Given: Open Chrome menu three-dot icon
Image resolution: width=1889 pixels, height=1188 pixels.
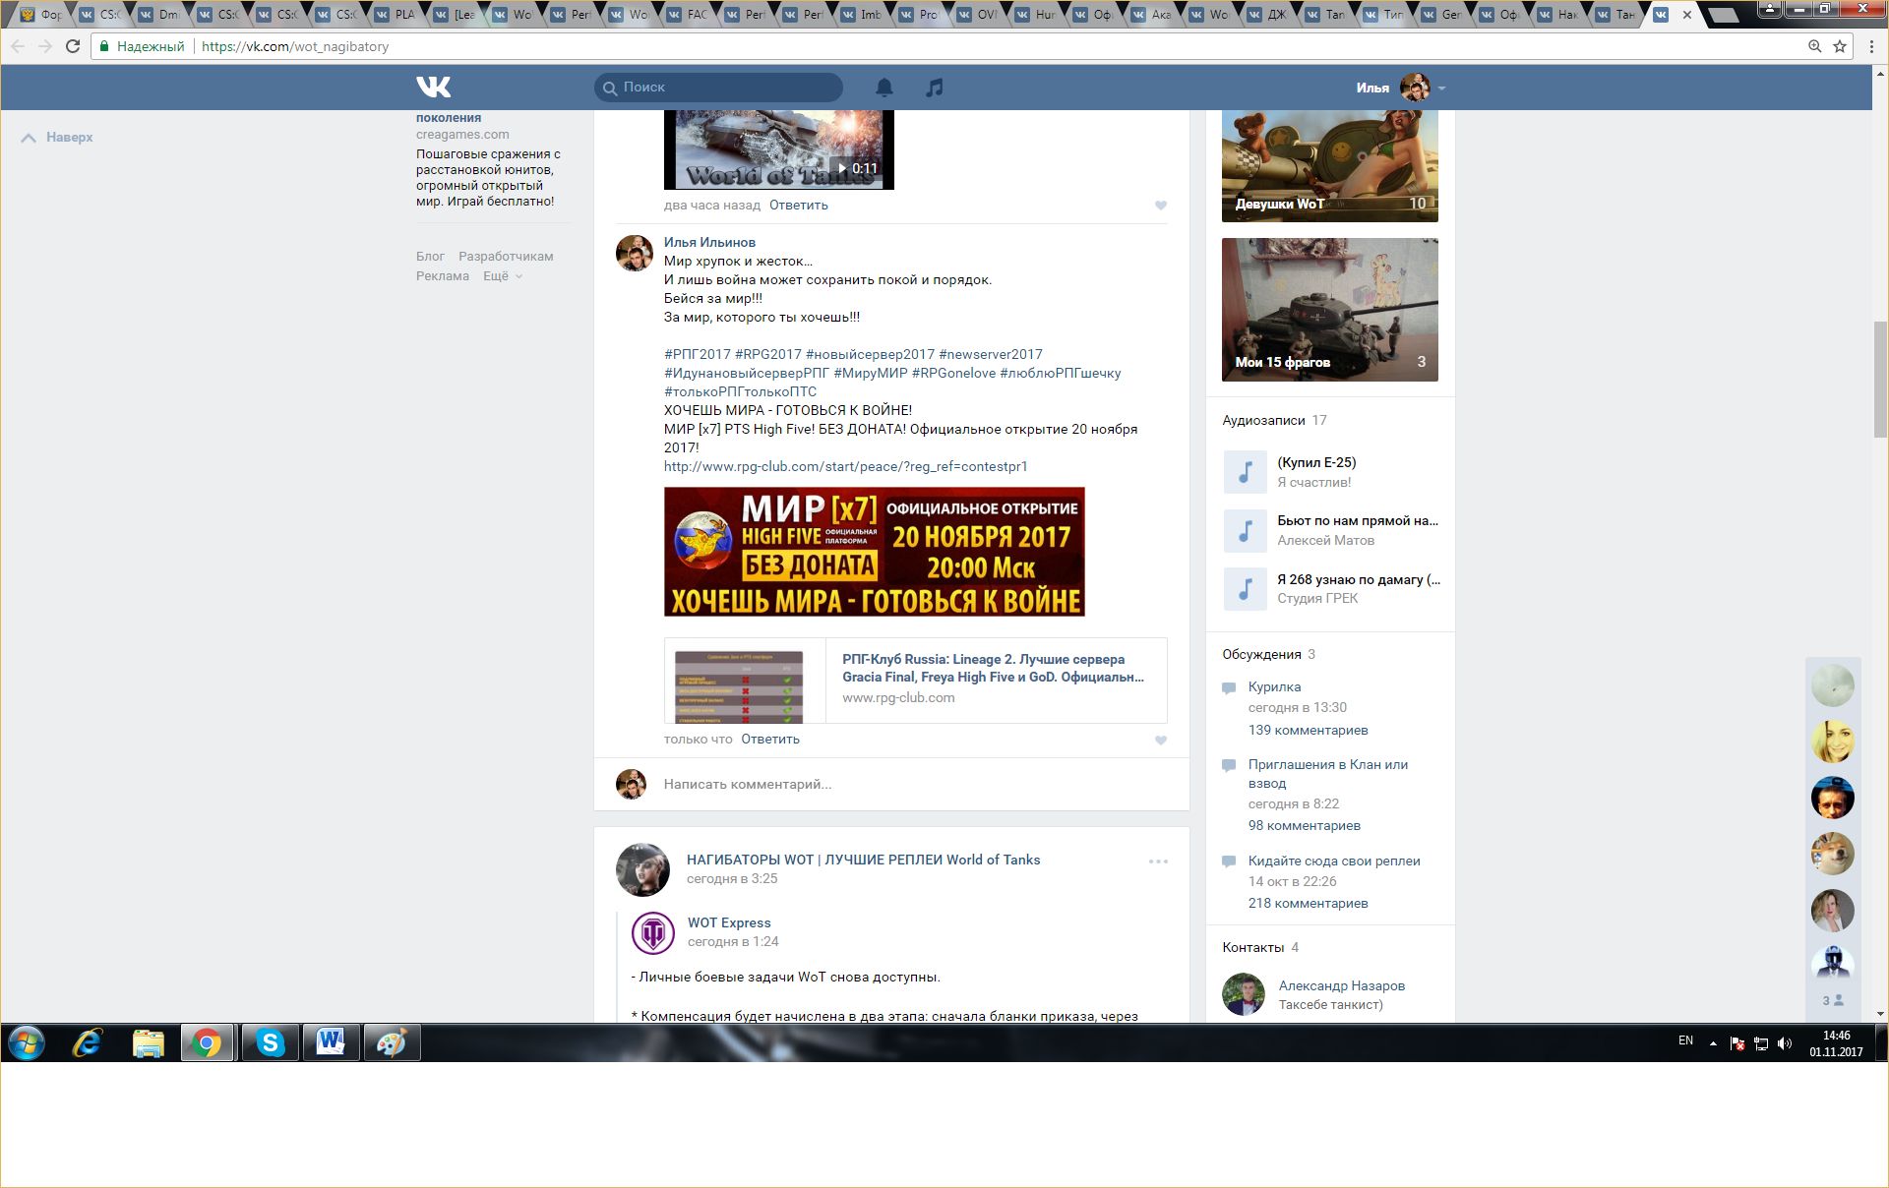Looking at the screenshot, I should point(1871,46).
